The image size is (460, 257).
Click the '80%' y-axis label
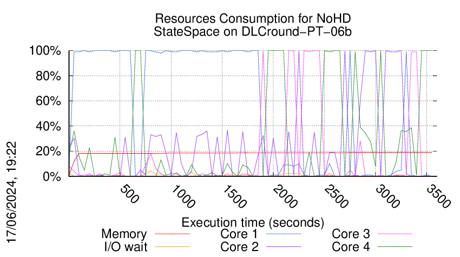[x=48, y=76]
